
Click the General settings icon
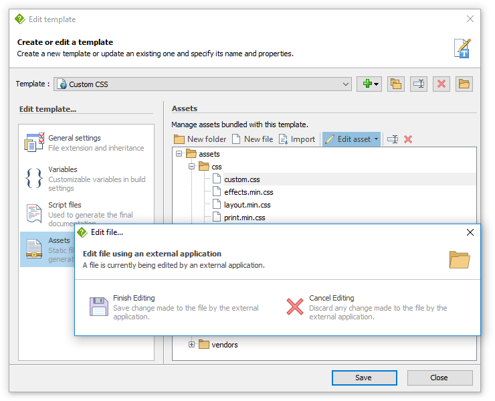34,143
